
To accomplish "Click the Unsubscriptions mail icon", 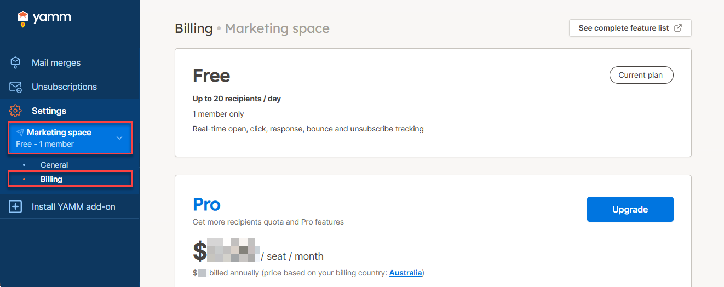I will pos(15,87).
